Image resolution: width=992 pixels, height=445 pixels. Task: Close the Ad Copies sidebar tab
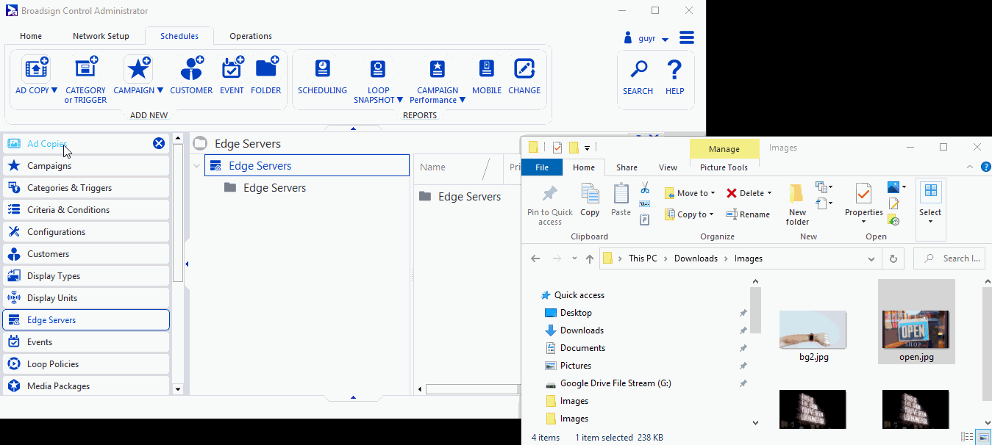[159, 143]
